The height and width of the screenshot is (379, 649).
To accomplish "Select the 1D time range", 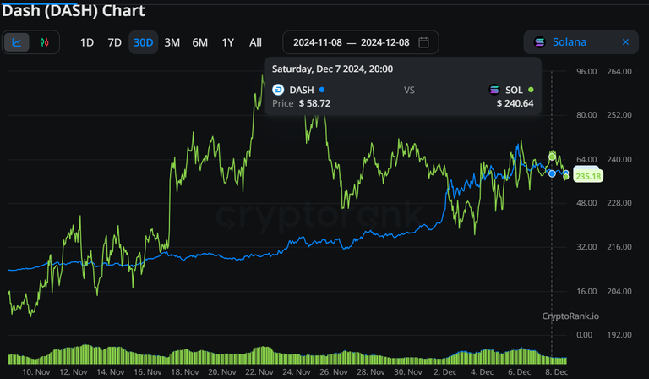I will pos(87,42).
